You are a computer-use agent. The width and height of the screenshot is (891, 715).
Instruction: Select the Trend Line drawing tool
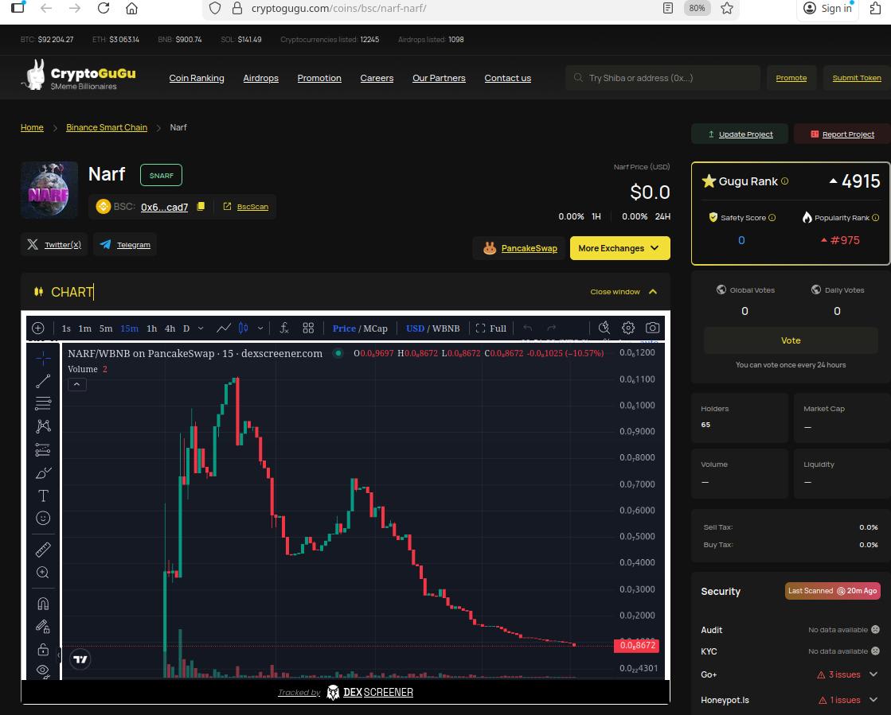43,381
